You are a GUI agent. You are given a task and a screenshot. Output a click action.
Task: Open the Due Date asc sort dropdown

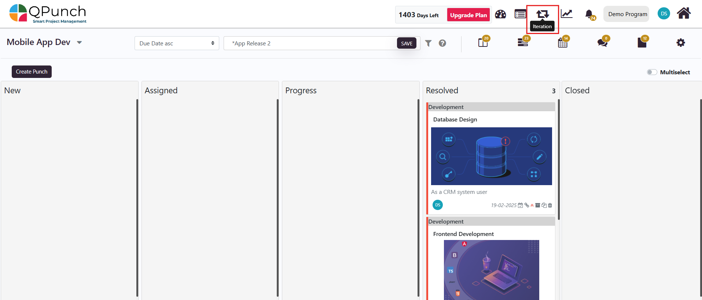pyautogui.click(x=177, y=43)
